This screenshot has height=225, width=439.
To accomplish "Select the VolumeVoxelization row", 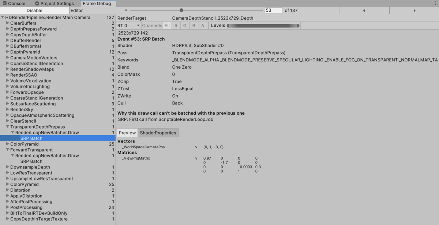I will coord(58,81).
